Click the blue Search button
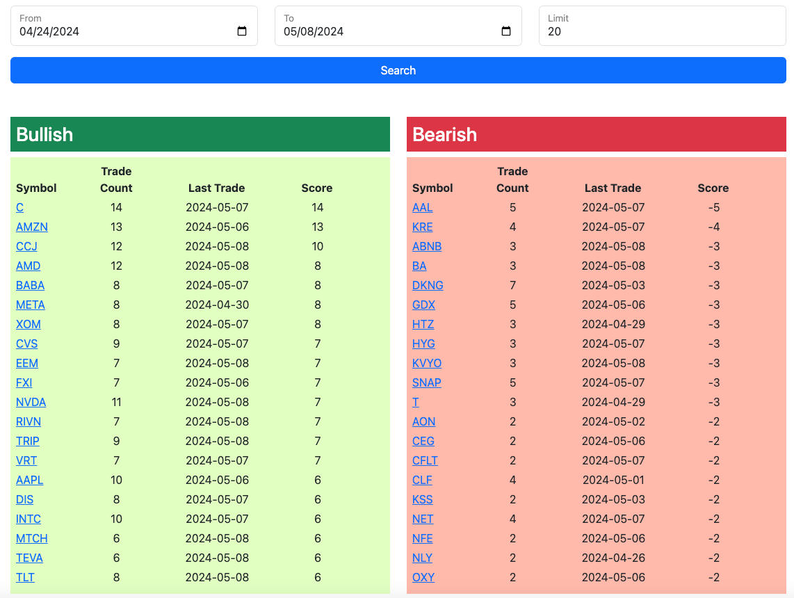The image size is (794, 598). [398, 70]
